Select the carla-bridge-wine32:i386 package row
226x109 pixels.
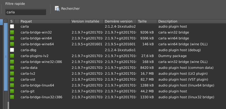pos(41,62)
